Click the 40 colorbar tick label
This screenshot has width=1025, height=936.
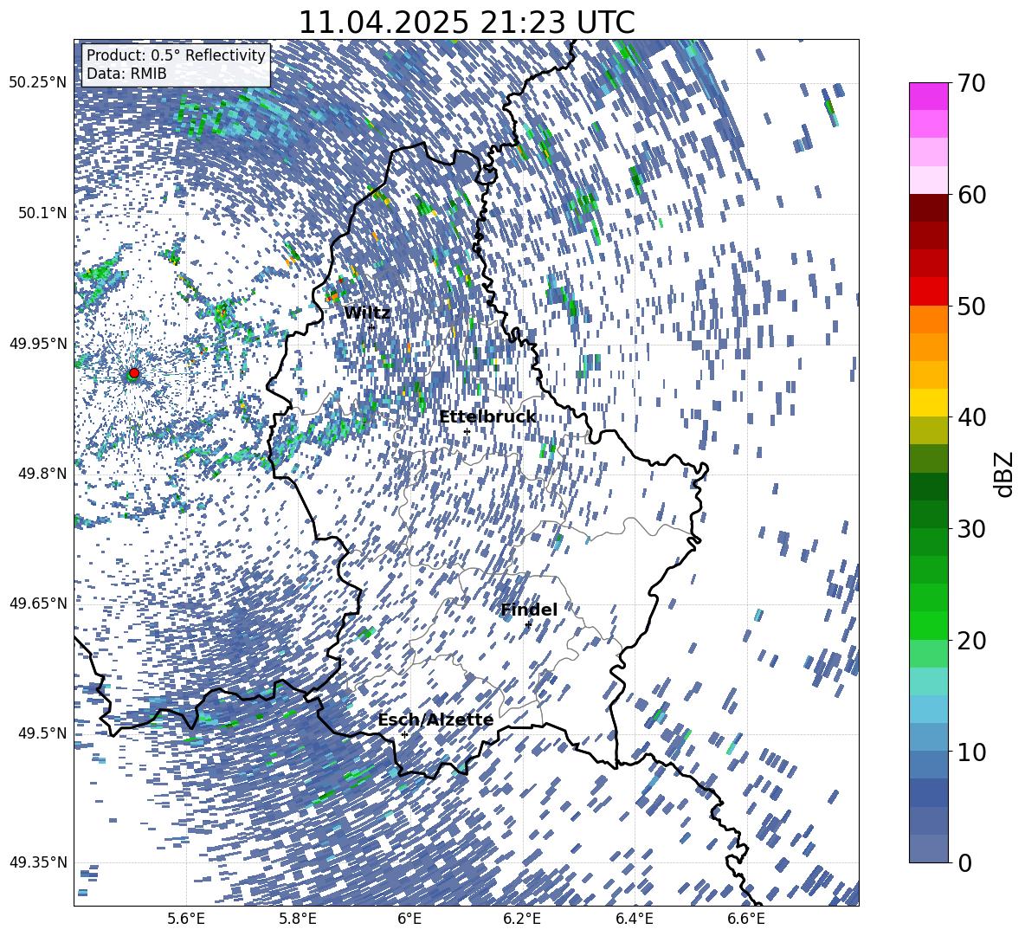[x=971, y=417]
